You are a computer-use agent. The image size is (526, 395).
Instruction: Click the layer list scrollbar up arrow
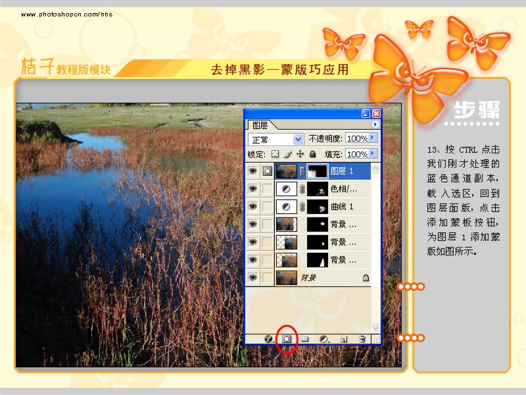tap(375, 169)
